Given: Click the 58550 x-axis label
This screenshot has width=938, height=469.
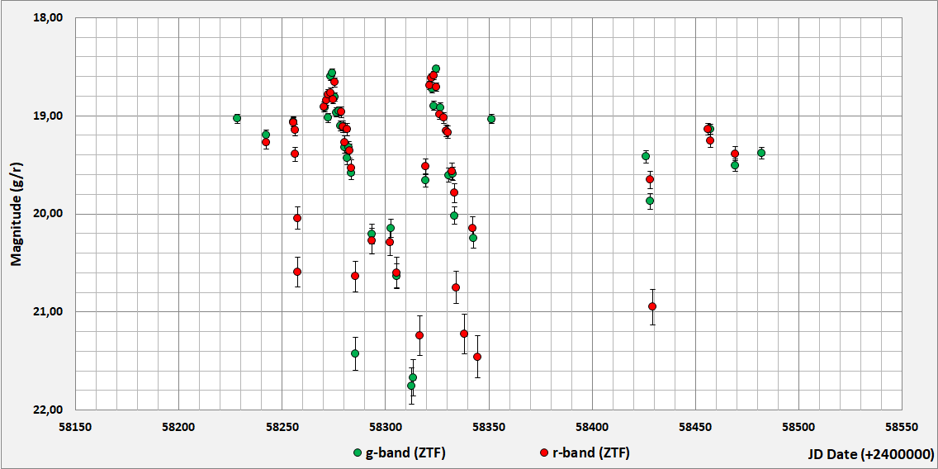Looking at the screenshot, I should click(x=902, y=427).
